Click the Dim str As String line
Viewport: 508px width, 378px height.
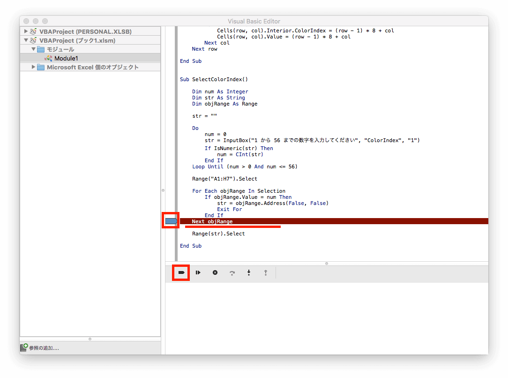[x=218, y=98]
